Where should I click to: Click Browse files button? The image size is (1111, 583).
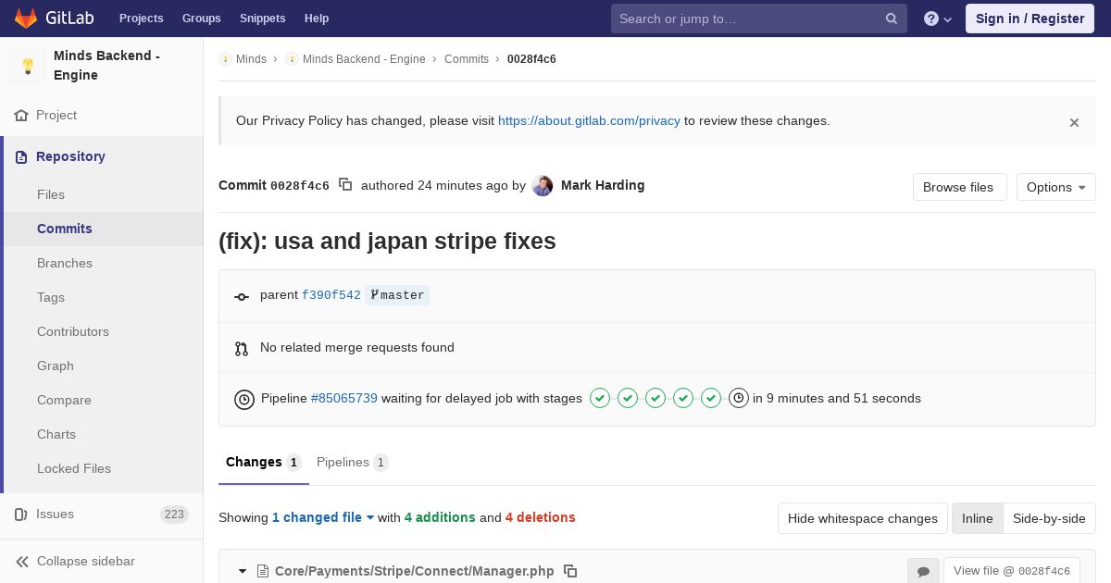(959, 187)
